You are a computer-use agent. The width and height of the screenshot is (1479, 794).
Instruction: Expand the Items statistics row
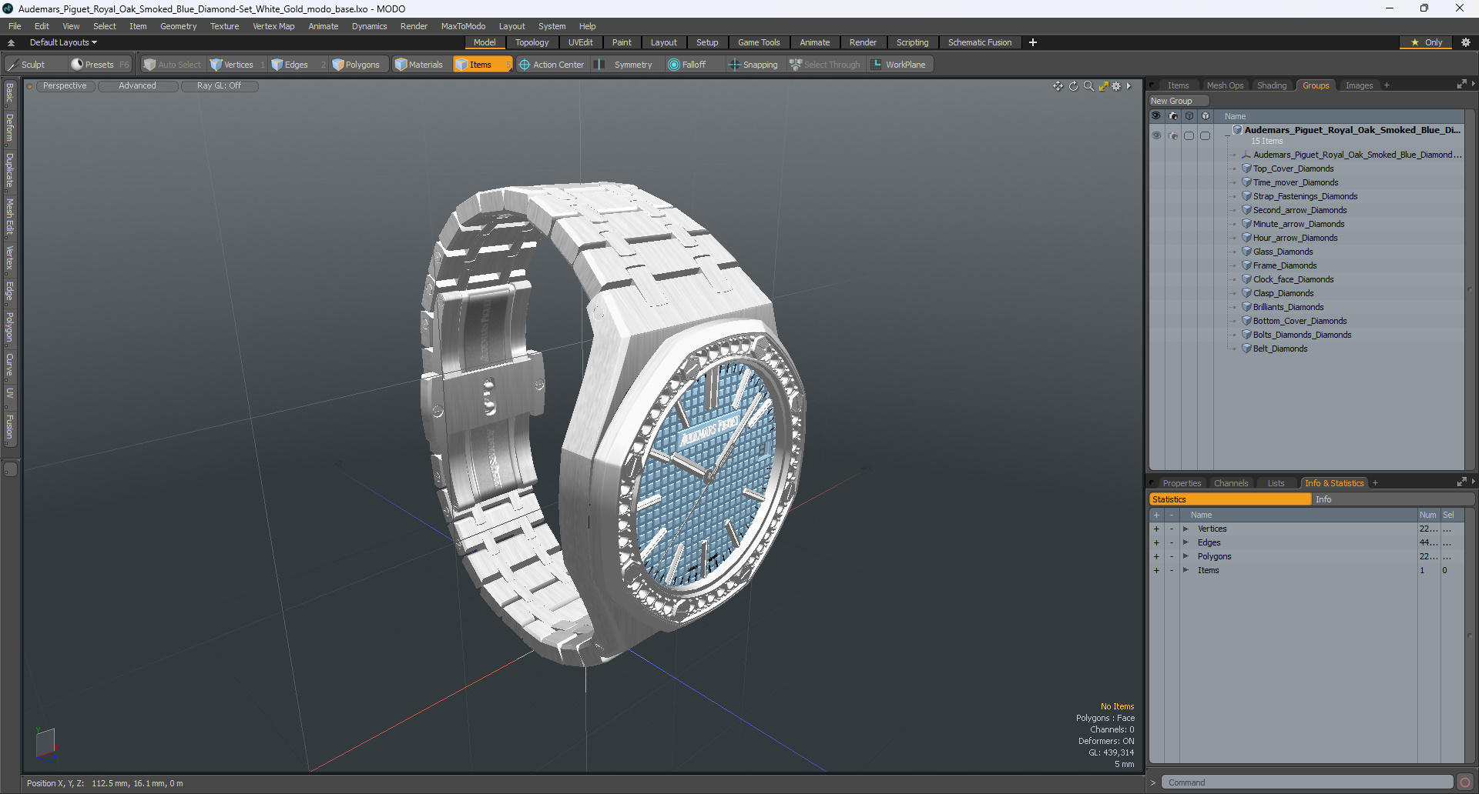1186,570
